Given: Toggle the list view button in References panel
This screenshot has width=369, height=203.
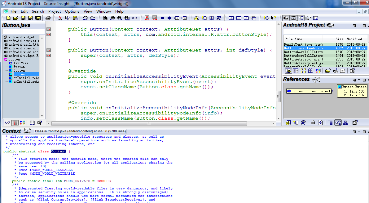Looking at the screenshot, I should pyautogui.click(x=331, y=122).
